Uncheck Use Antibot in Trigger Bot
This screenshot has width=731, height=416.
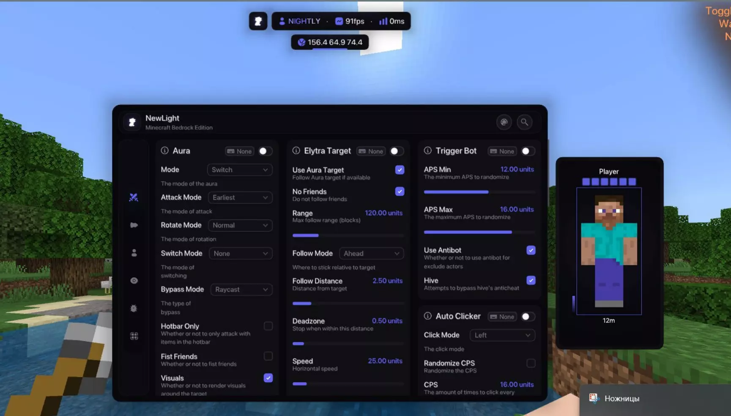tap(531, 250)
